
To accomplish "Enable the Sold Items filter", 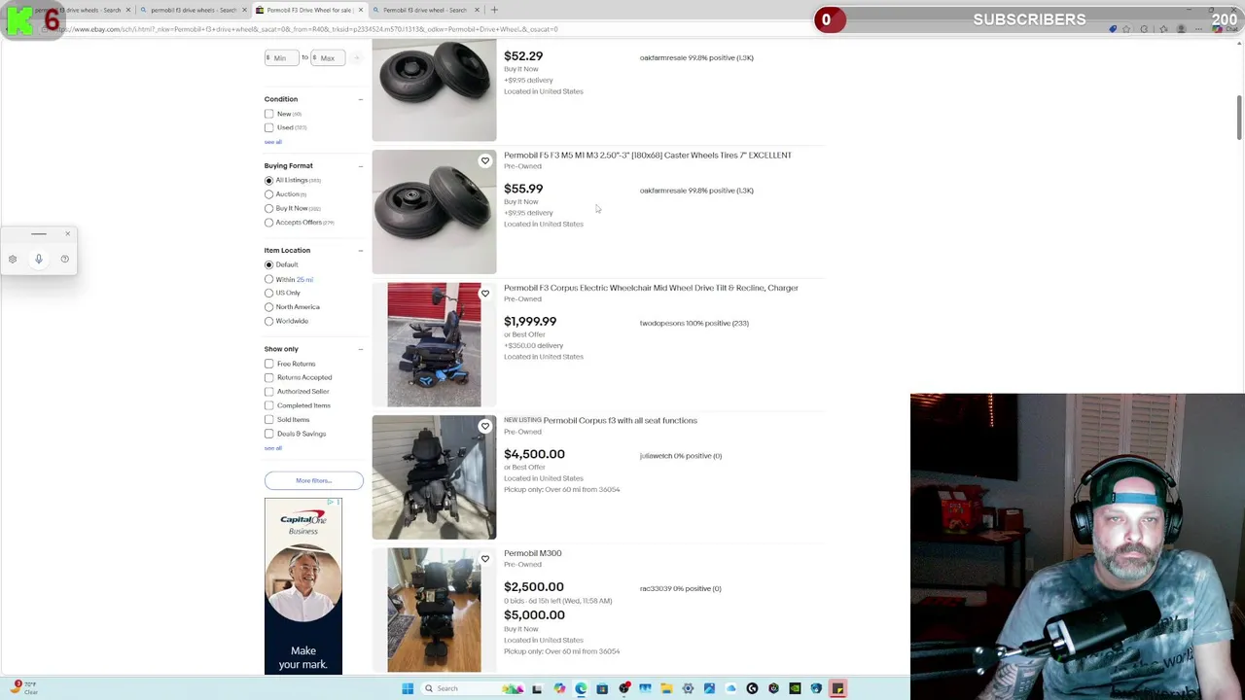I will (269, 420).
